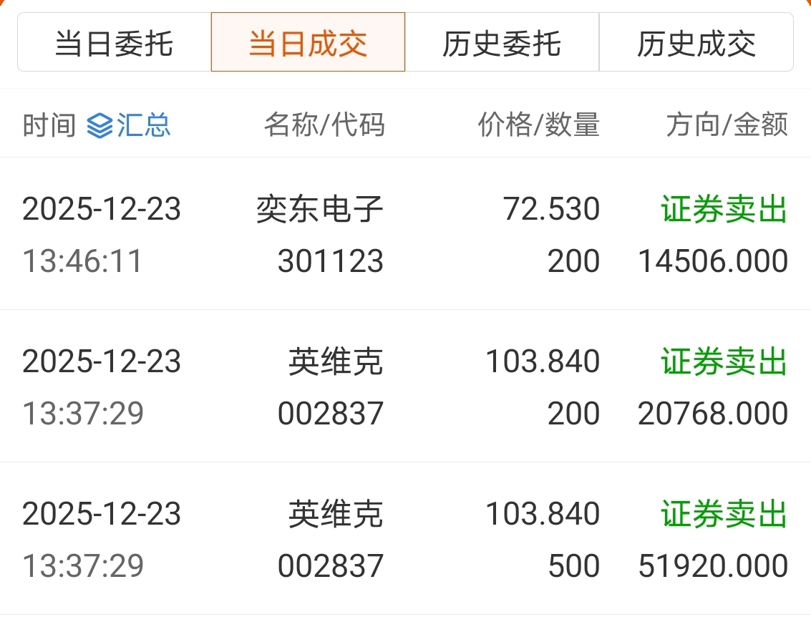The image size is (811, 627).
Task: Tap stock code 301123
Action: click(x=331, y=261)
